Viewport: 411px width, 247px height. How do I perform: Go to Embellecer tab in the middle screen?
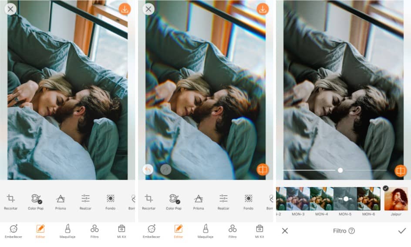152,231
